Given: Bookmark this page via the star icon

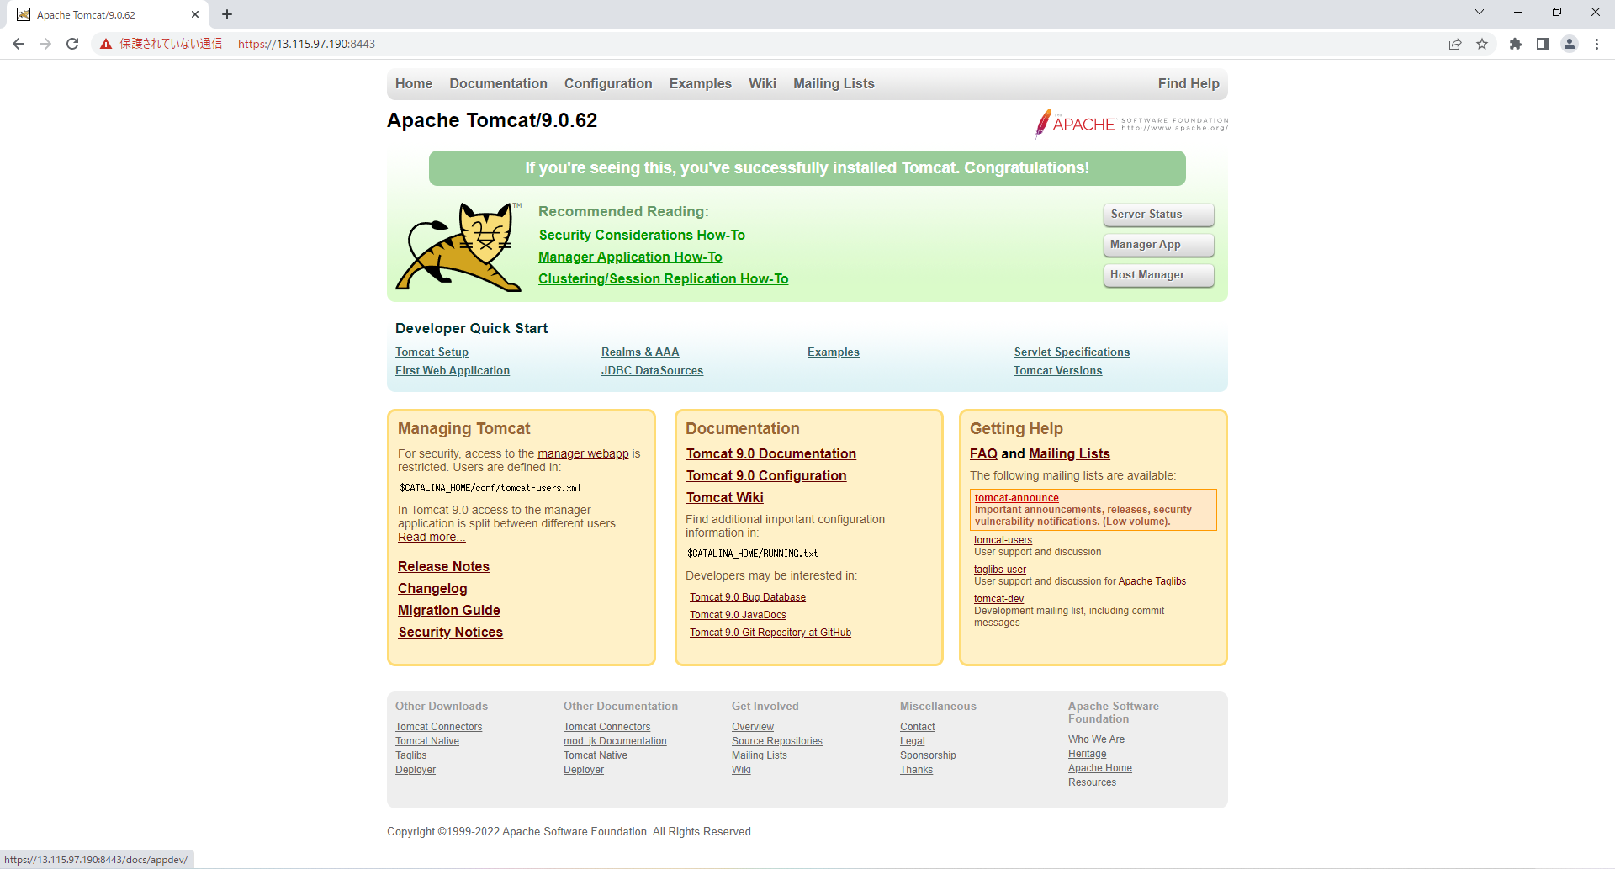Looking at the screenshot, I should [1483, 44].
